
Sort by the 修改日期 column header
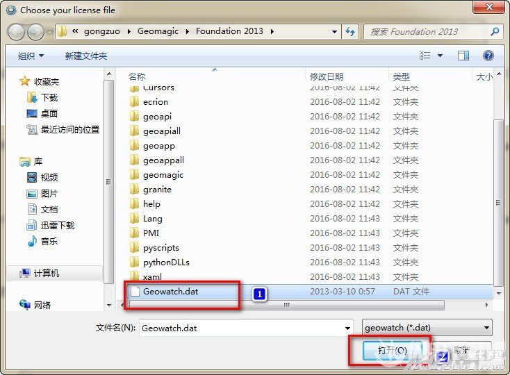pyautogui.click(x=327, y=76)
